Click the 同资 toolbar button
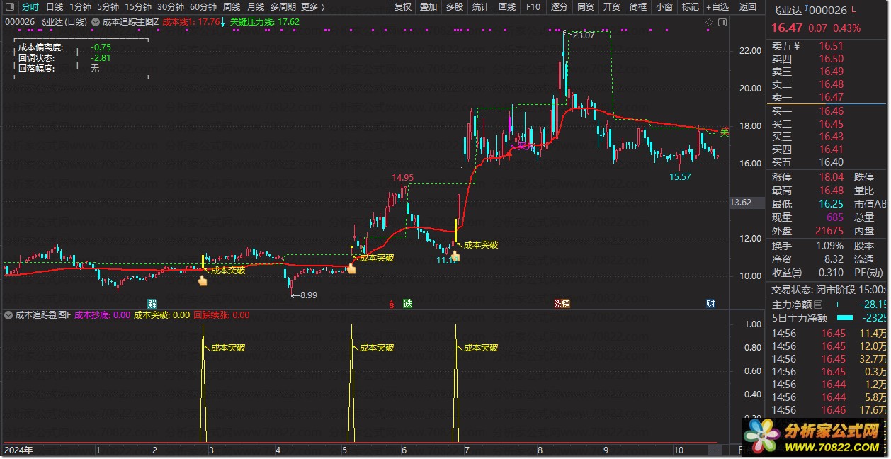Screen dimensions: 891x459 [x=586, y=7]
